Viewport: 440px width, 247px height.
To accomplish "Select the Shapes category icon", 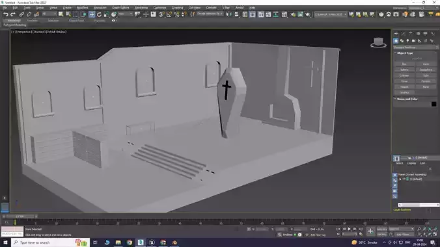I will point(402,41).
